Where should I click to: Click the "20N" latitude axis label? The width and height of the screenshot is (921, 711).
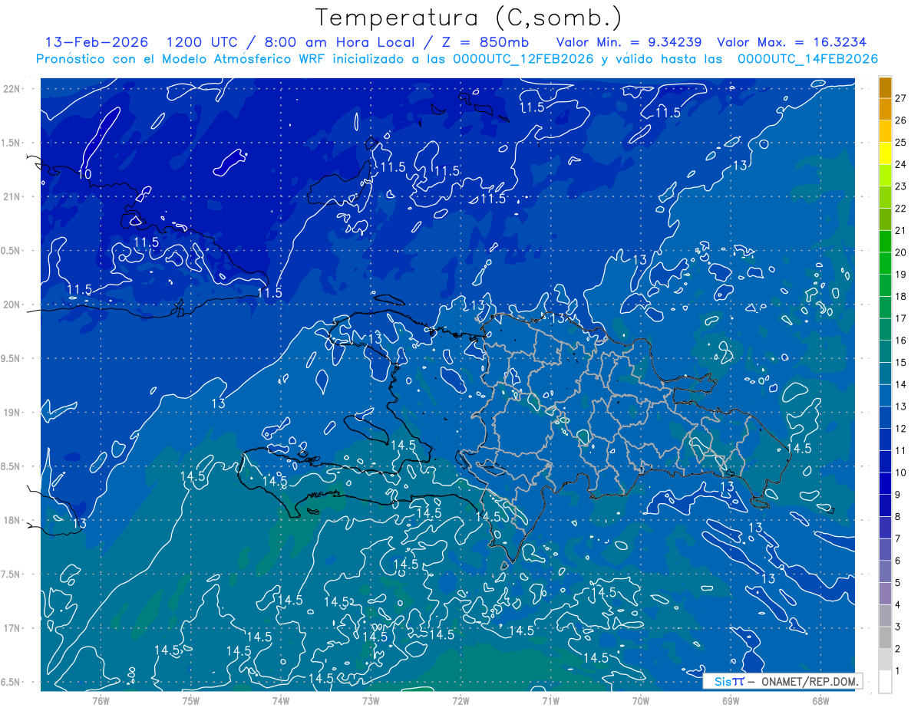pos(12,304)
